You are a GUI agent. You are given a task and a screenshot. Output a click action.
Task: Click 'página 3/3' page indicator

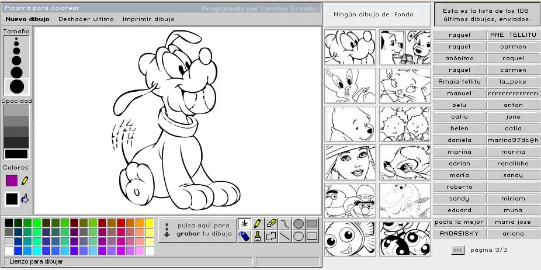[488, 250]
